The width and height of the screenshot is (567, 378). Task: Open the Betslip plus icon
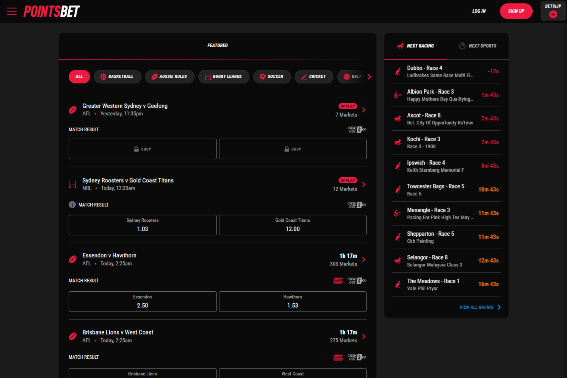553,14
